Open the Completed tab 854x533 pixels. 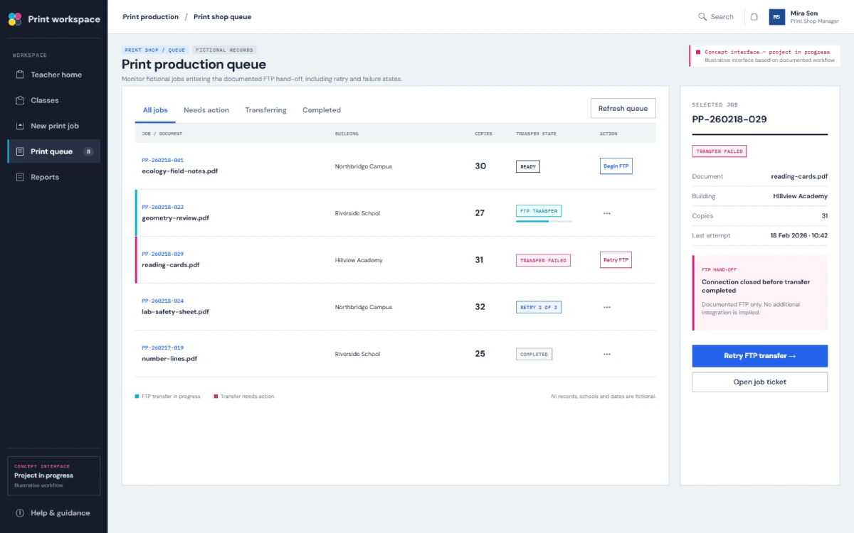[322, 110]
